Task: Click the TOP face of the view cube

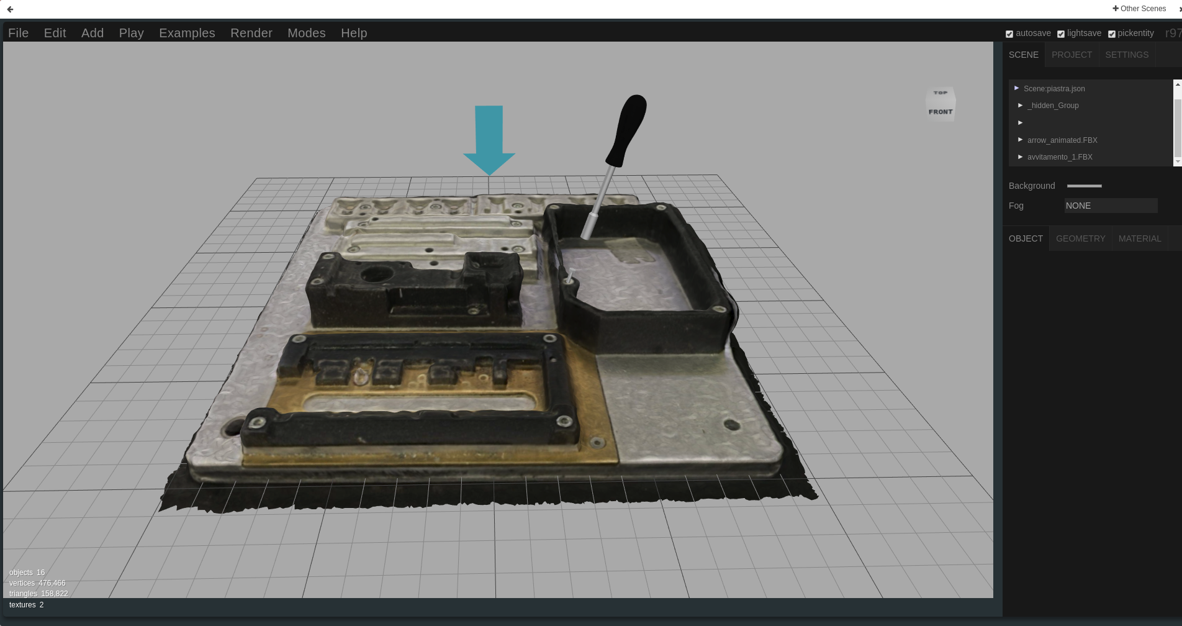Action: (x=941, y=93)
